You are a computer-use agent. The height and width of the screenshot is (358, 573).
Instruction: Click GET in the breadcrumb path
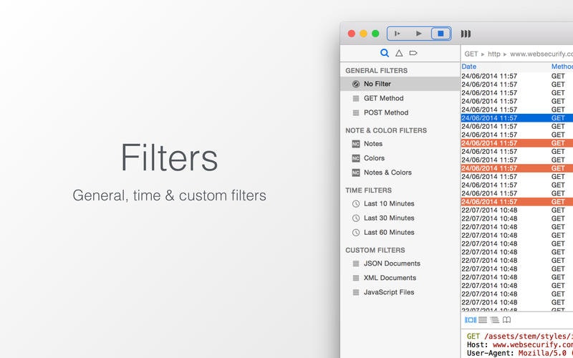(x=471, y=54)
